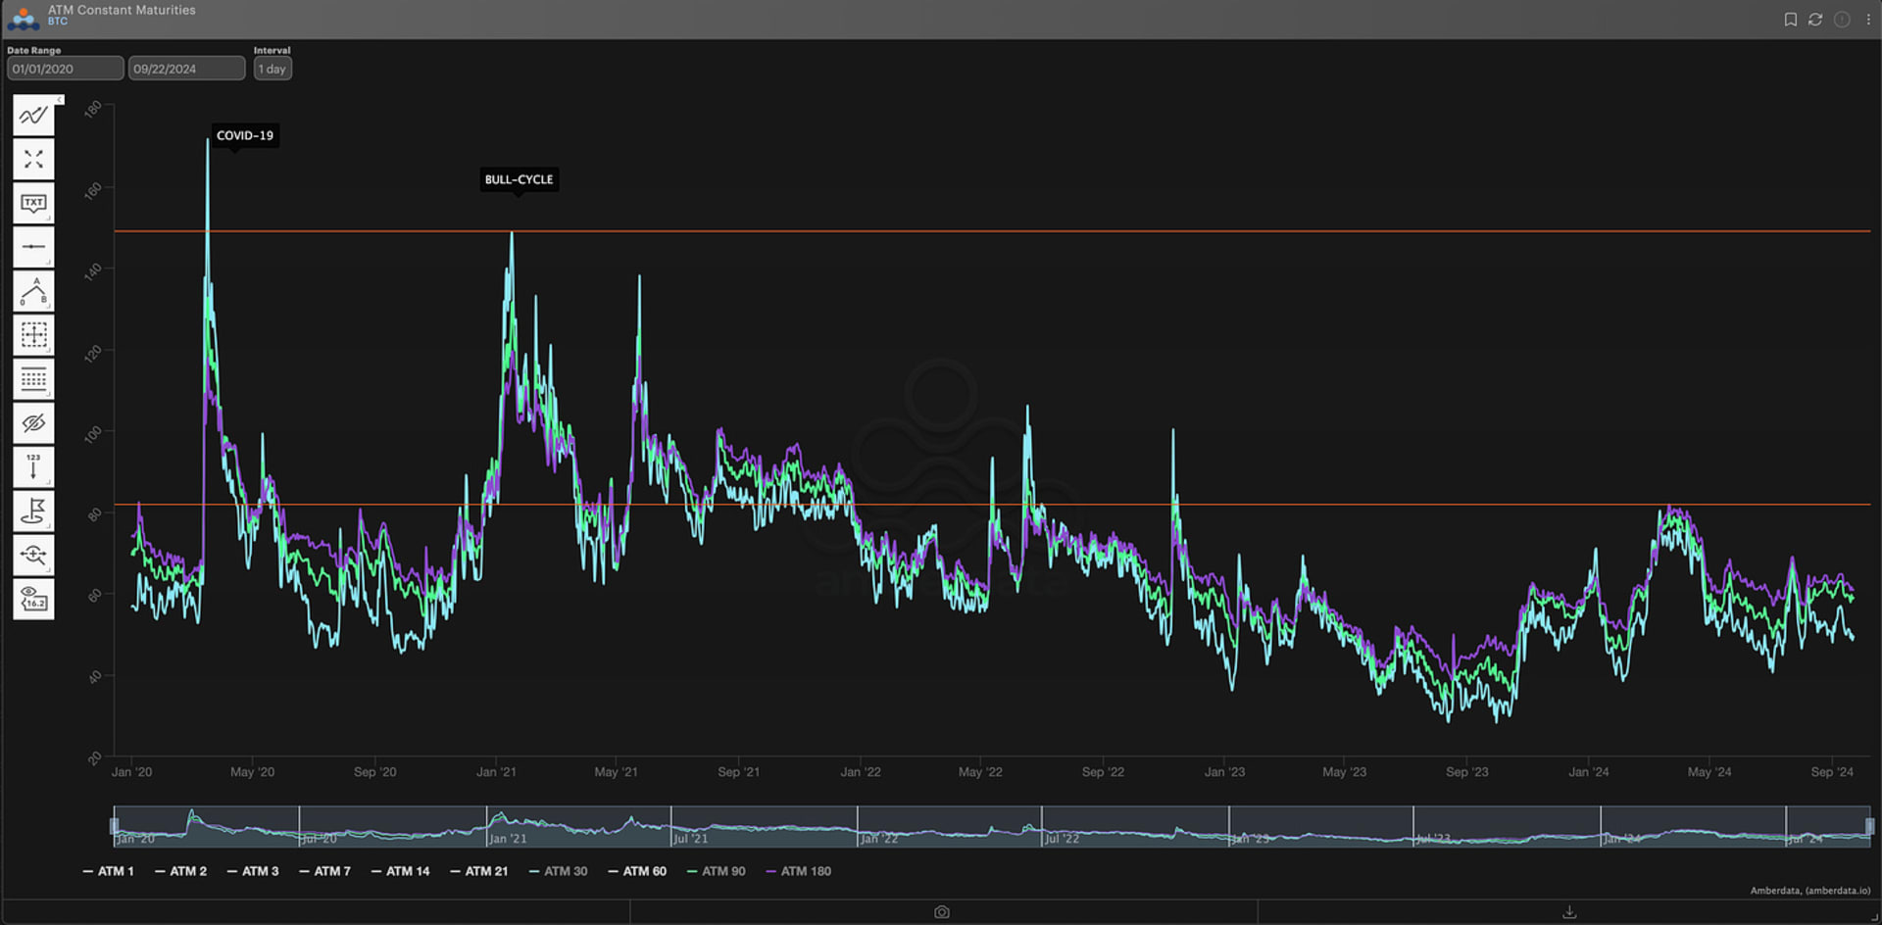Toggle ATM 14 series in legend

(401, 871)
